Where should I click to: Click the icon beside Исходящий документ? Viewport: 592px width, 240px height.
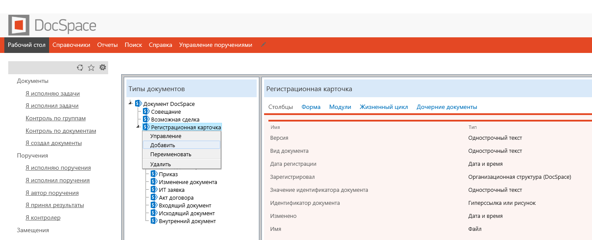[154, 213]
